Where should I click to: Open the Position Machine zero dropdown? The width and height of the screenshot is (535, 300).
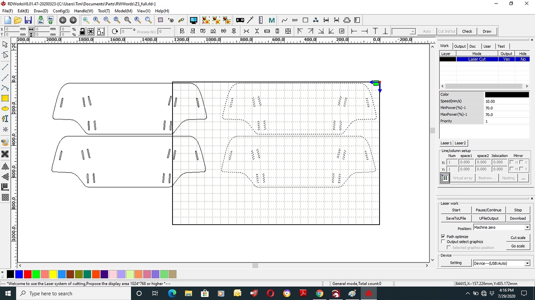pyautogui.click(x=527, y=227)
